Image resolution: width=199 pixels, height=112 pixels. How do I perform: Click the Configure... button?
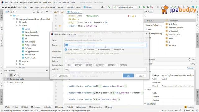(63, 76)
